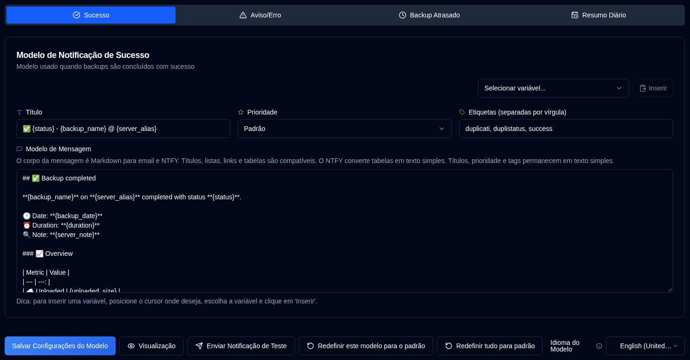
Task: Click the heading Modelo de Notificação de Sucesso
Action: click(83, 55)
